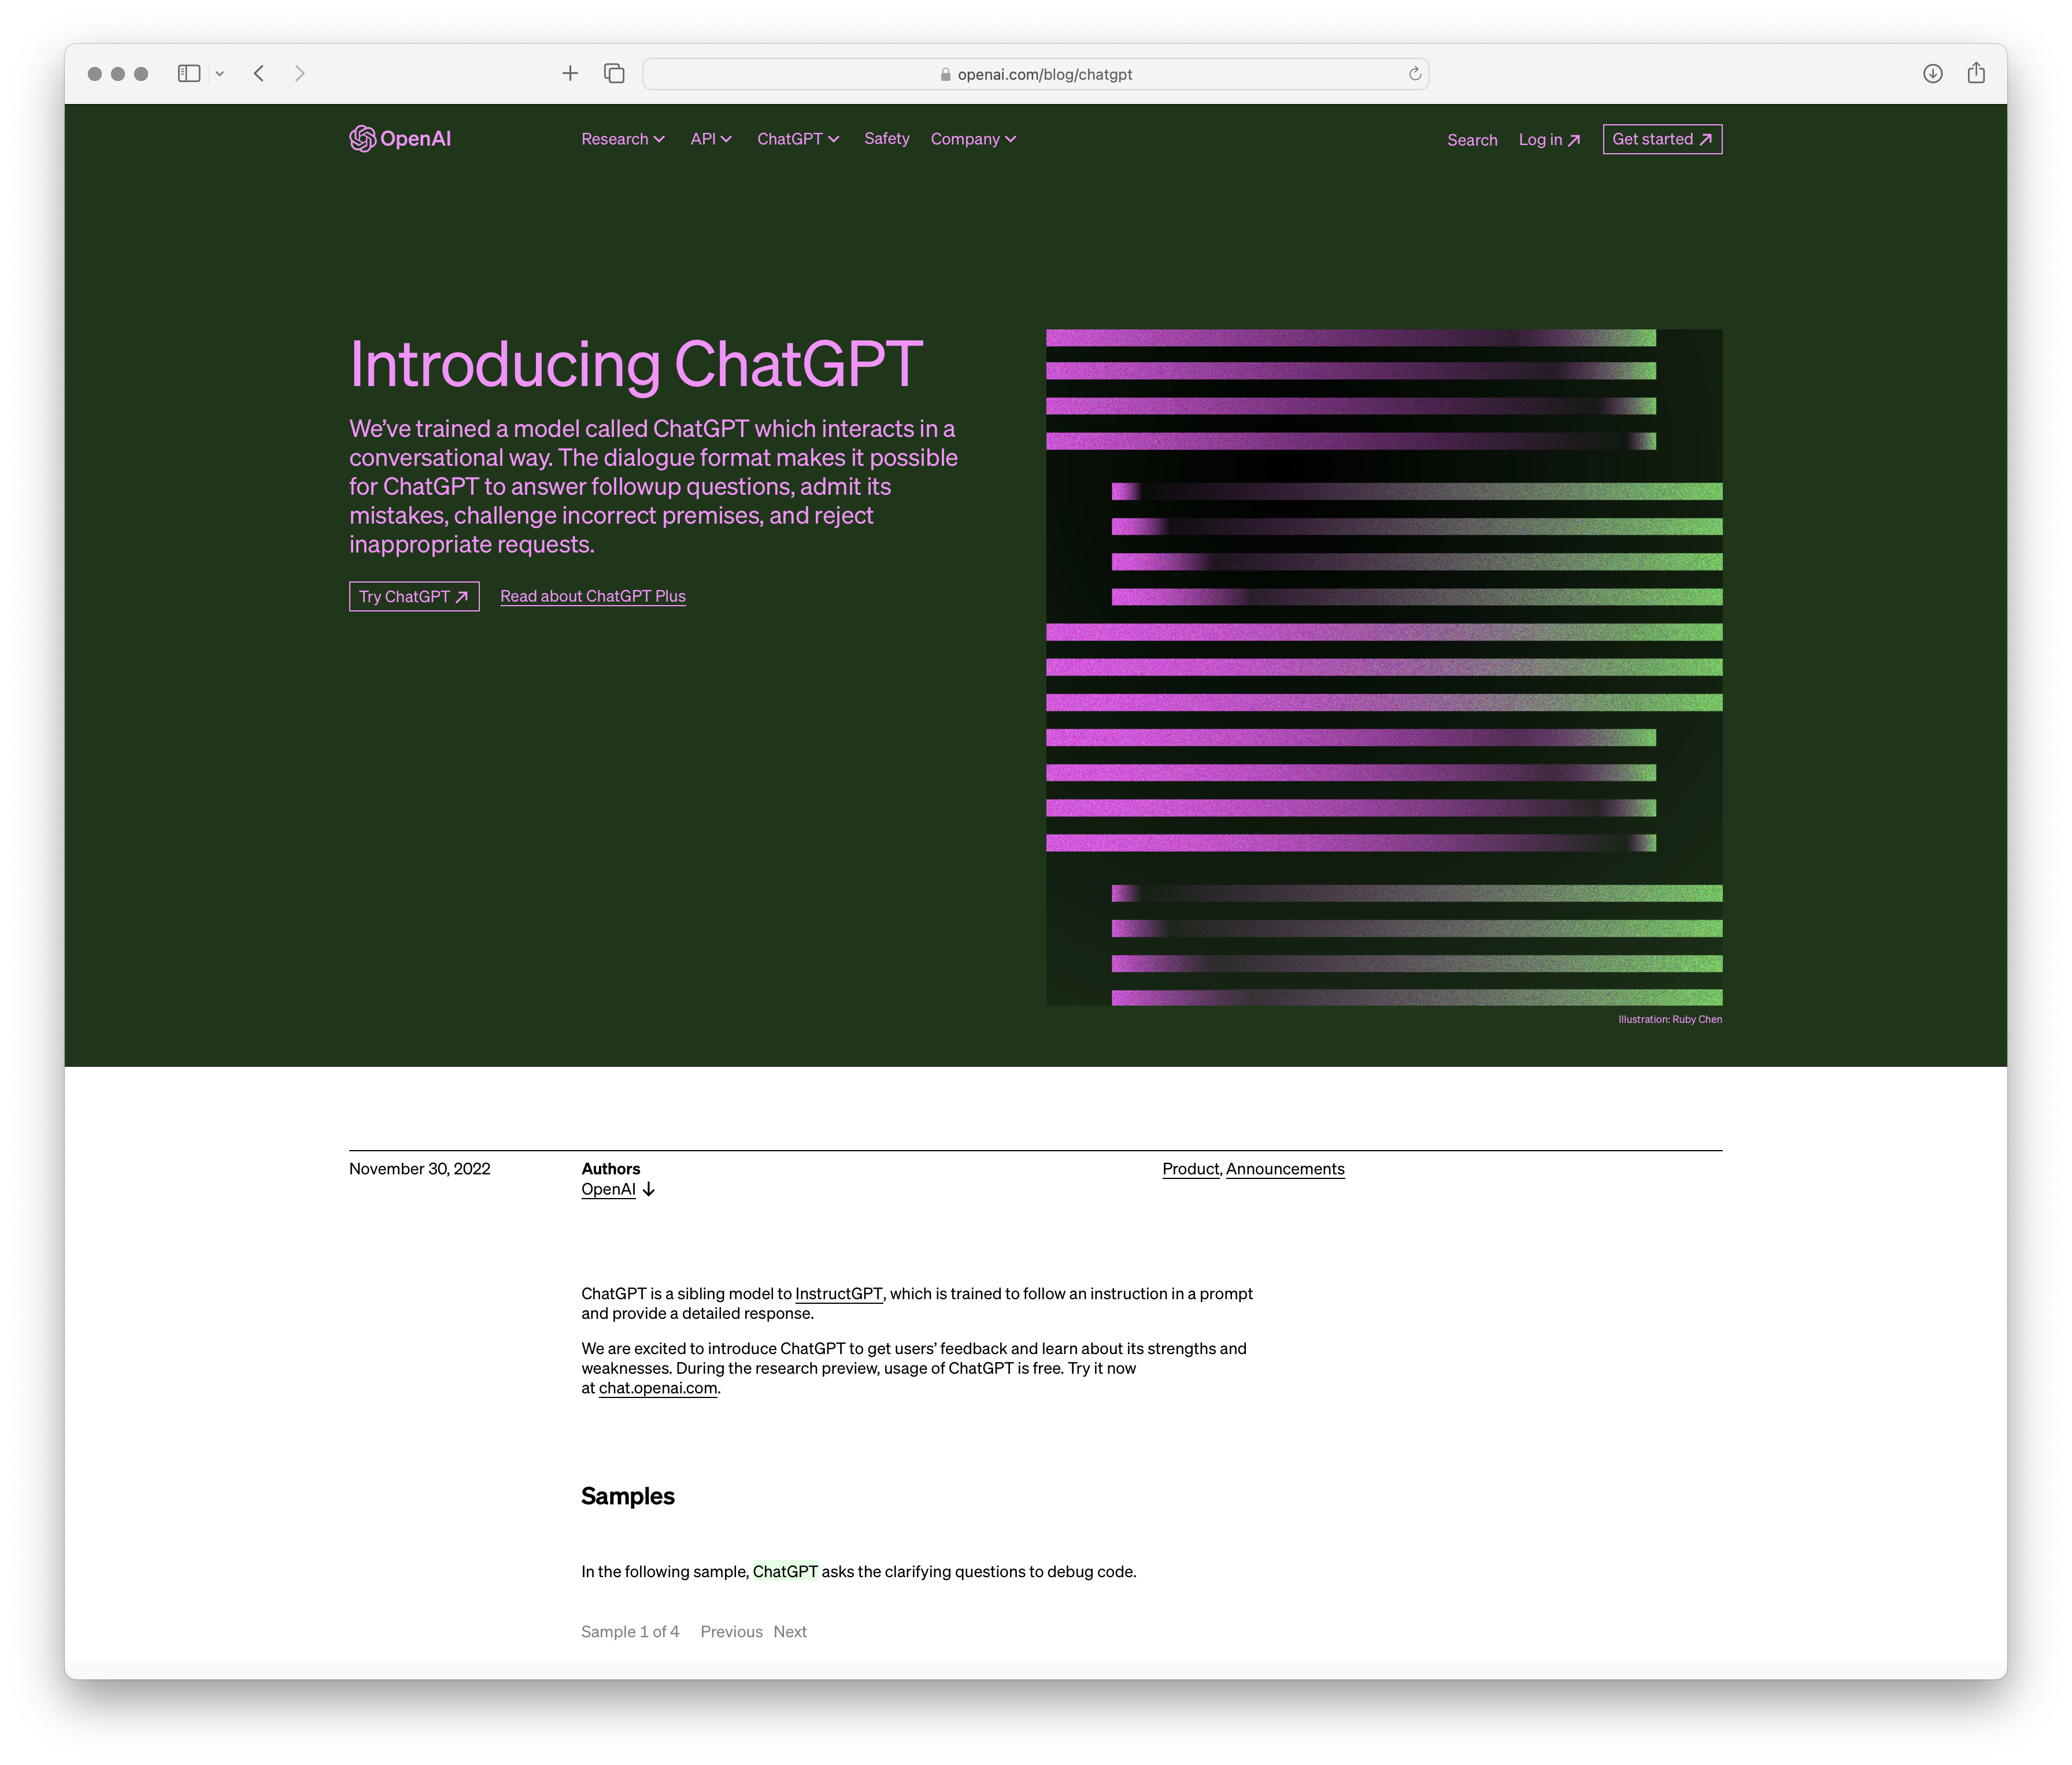Expand the OpenAI authors arrow
The width and height of the screenshot is (2072, 1765).
(648, 1189)
